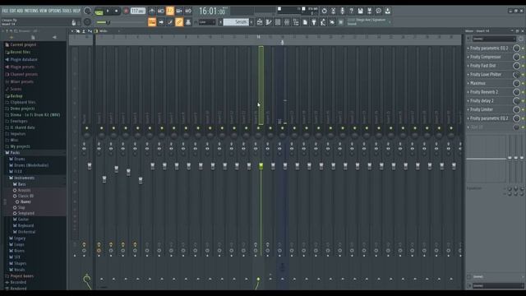Save project with the floppy icon
The image size is (526, 296).
tap(360, 11)
